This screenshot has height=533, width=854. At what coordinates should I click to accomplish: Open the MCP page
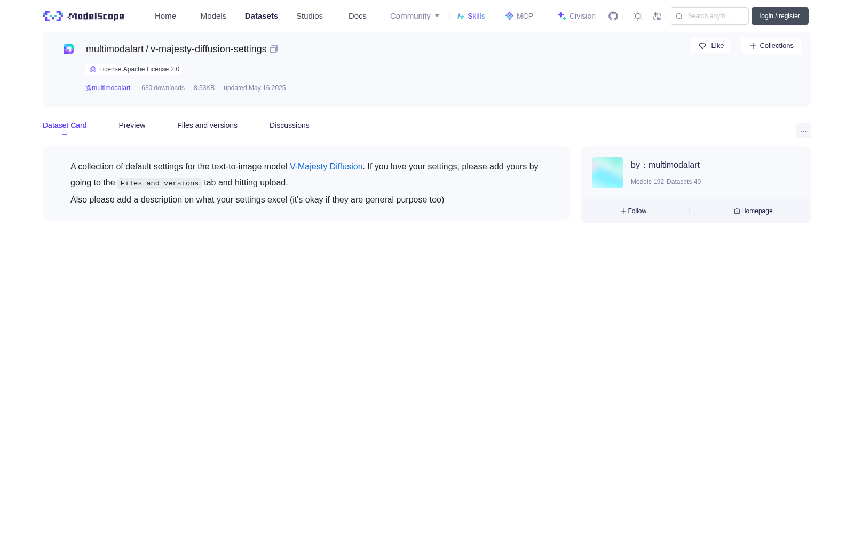tap(519, 16)
